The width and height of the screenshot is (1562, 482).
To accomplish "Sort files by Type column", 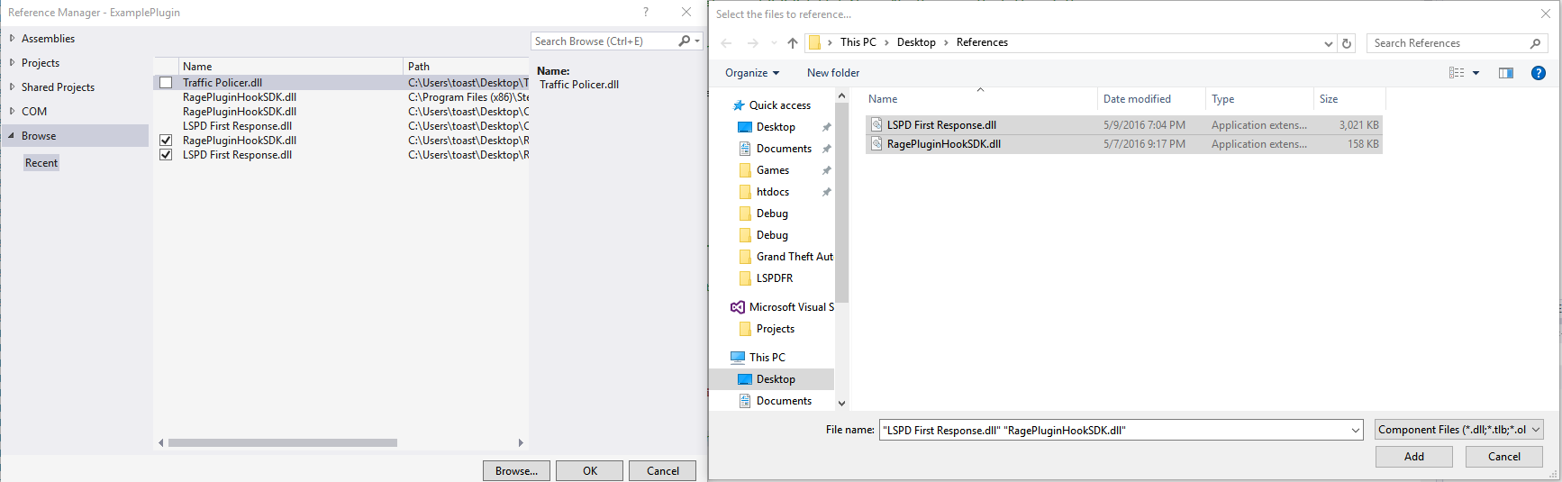I will pos(1259,99).
